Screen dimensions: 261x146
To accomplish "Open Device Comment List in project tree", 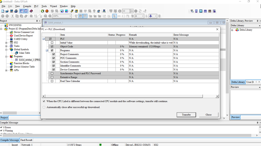I will (24, 32).
